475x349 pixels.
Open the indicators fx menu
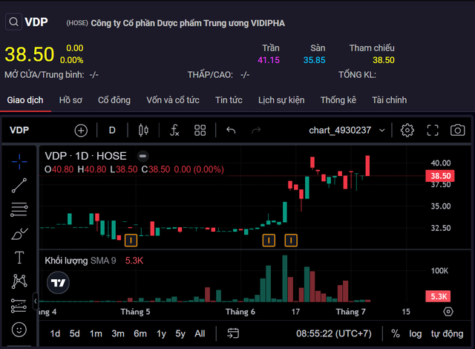click(174, 130)
